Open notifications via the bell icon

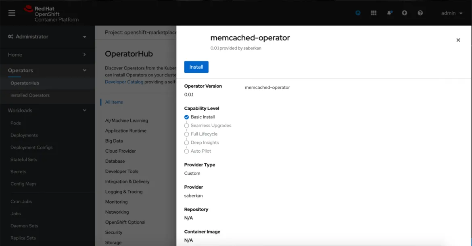(389, 13)
